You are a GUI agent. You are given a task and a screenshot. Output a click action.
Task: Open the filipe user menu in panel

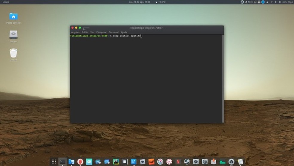290,2
